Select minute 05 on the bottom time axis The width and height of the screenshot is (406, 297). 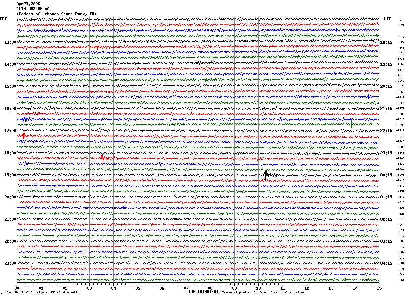click(138, 288)
